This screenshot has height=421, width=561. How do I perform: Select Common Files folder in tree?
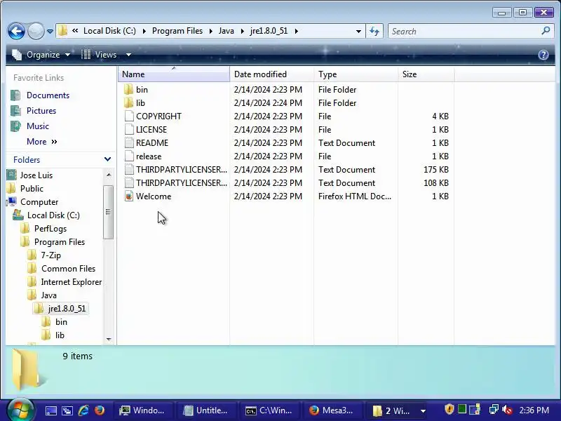point(68,269)
